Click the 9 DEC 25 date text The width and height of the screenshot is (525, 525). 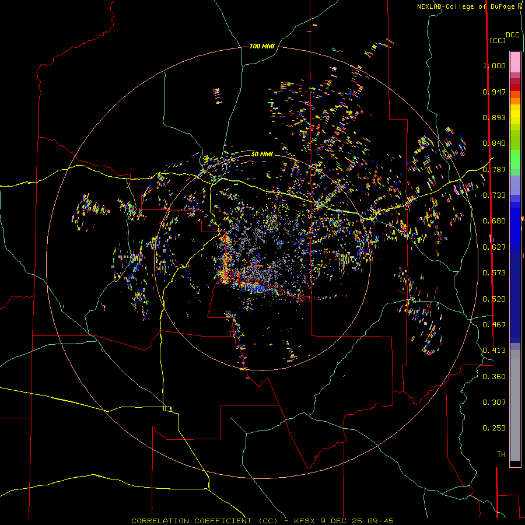(x=341, y=521)
